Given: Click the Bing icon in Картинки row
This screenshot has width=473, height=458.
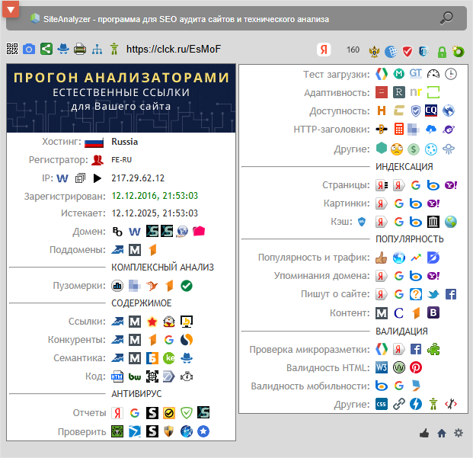Looking at the screenshot, I should tap(416, 203).
